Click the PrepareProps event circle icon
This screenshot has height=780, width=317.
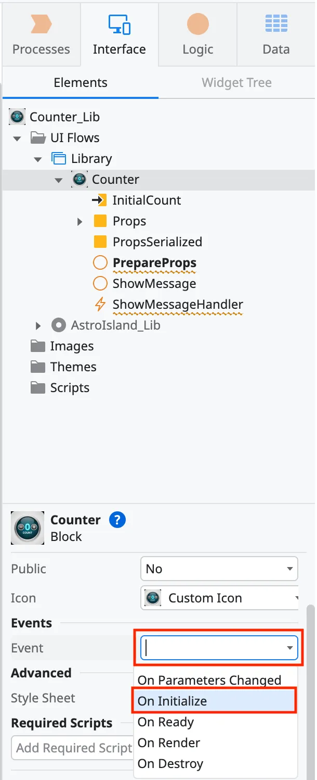(x=100, y=262)
